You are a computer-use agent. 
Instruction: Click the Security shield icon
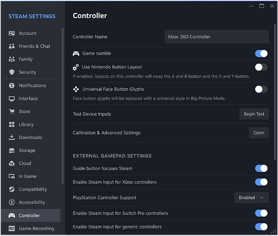click(x=12, y=72)
